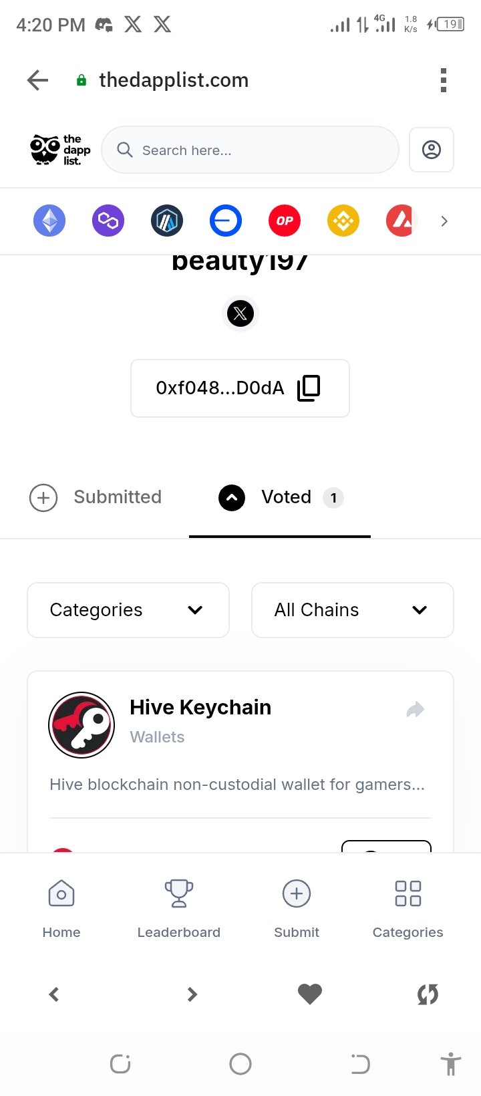This screenshot has width=481, height=1096.
Task: Switch to the Submitted tab
Action: pyautogui.click(x=96, y=498)
